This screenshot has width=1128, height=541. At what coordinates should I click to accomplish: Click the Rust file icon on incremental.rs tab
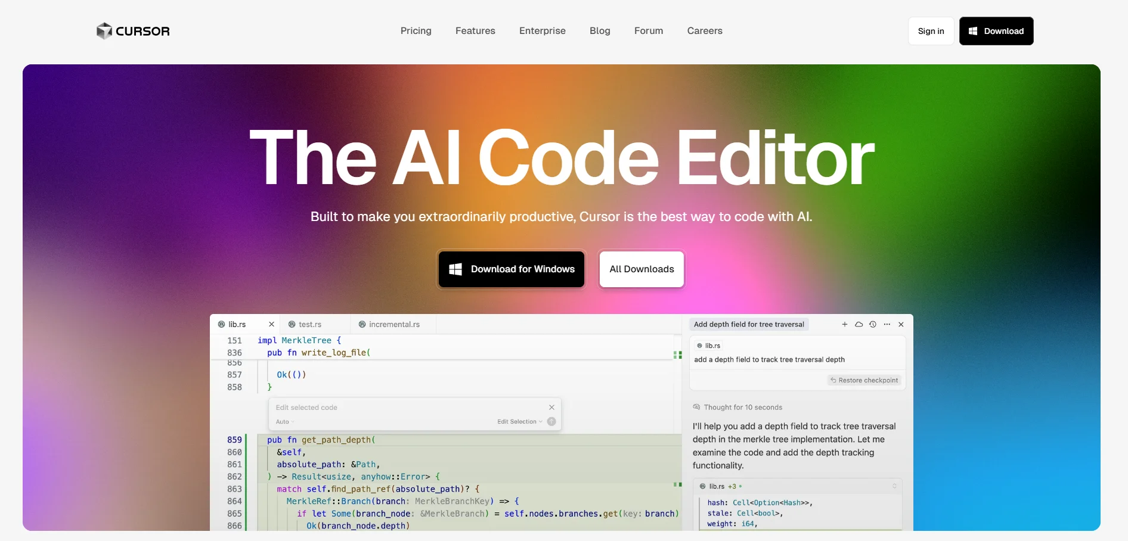tap(362, 324)
